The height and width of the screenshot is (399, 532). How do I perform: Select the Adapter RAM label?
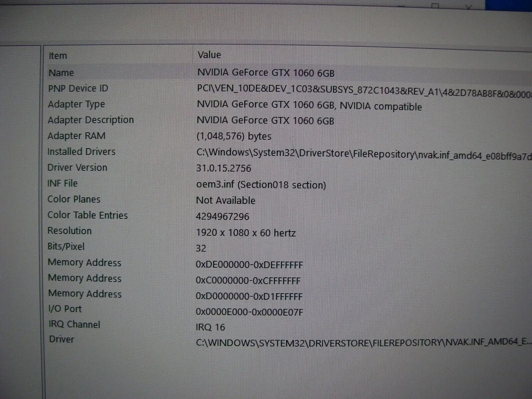coord(76,136)
